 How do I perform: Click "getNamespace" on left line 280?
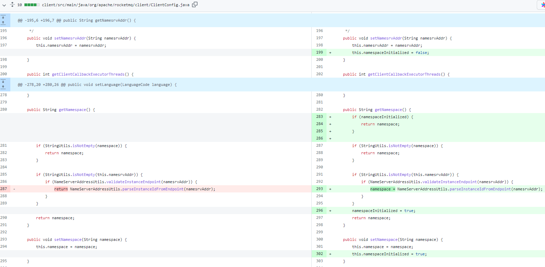click(72, 110)
